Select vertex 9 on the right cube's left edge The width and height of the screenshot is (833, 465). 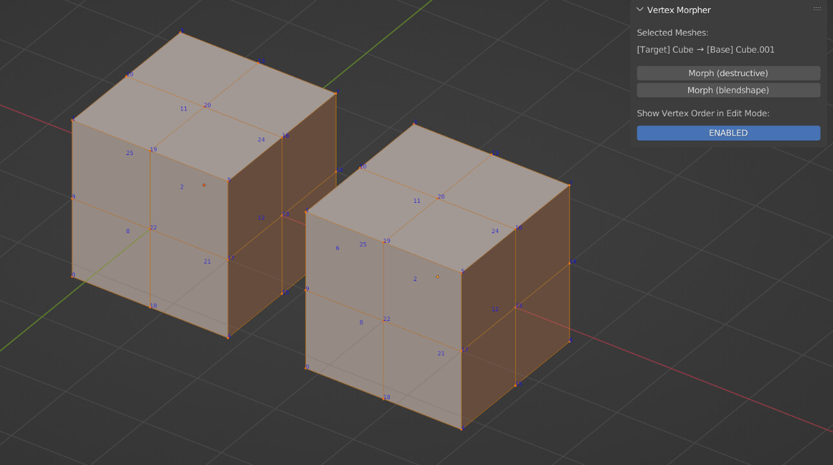point(306,289)
